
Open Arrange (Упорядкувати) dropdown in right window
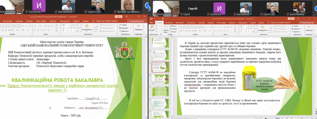[x=263, y=29]
